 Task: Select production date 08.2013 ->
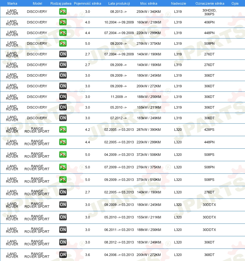118,12
